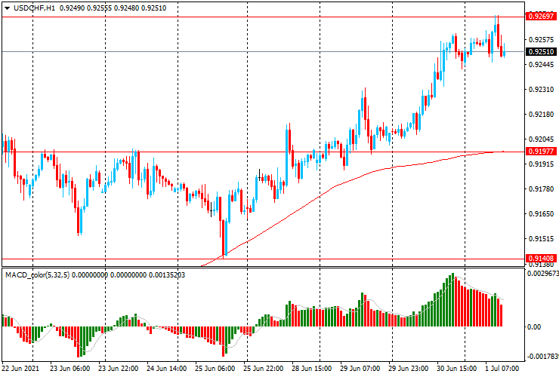Select the 0.92575 price scale value
The image size is (559, 377).
point(541,39)
